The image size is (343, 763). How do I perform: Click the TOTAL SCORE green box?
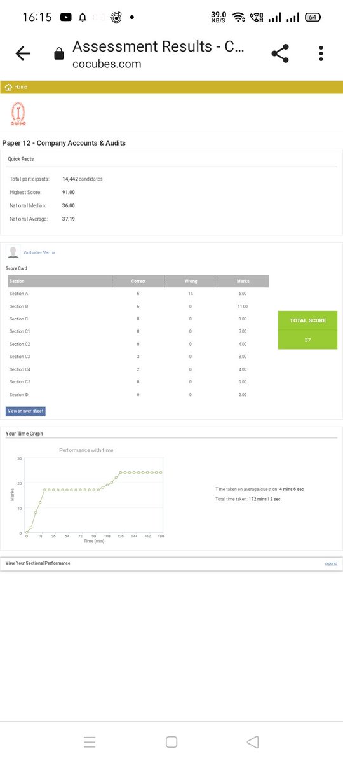tap(307, 330)
